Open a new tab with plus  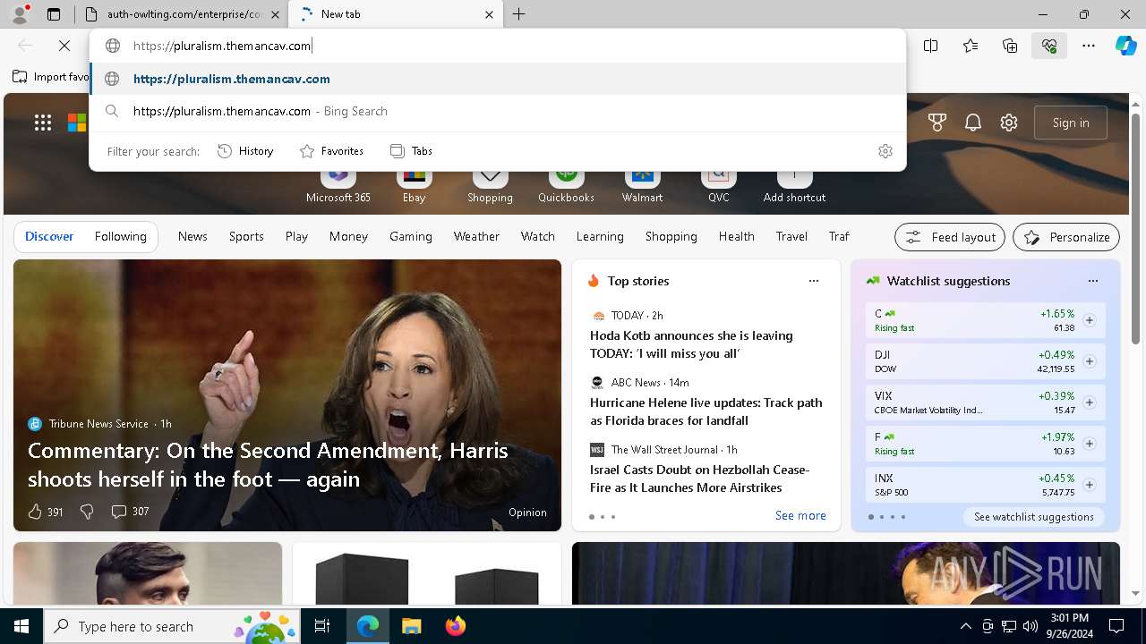519,14
